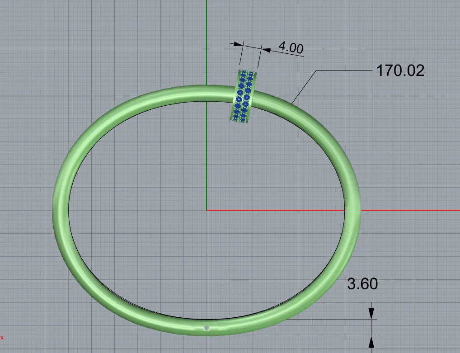The width and height of the screenshot is (460, 353).
Task: Click the green Y-axis line above the bangle
Action: pyautogui.click(x=207, y=41)
